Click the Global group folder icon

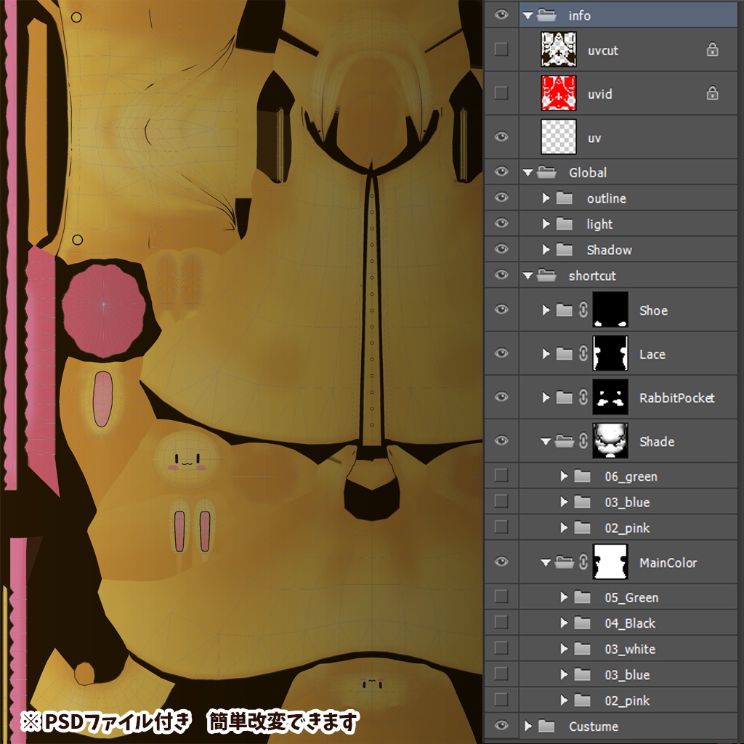point(546,172)
